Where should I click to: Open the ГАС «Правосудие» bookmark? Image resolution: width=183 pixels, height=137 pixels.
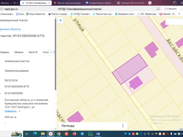(x=147, y=14)
